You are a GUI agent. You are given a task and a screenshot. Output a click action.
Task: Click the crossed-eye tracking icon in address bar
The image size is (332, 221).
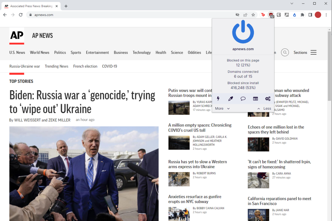click(237, 15)
